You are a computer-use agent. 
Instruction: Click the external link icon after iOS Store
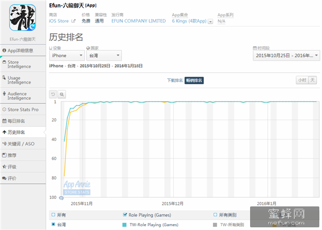74,21
